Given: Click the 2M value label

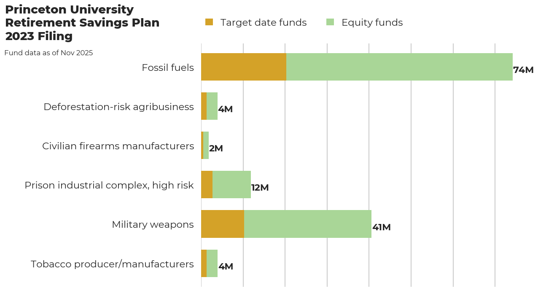Looking at the screenshot, I should 216,148.
